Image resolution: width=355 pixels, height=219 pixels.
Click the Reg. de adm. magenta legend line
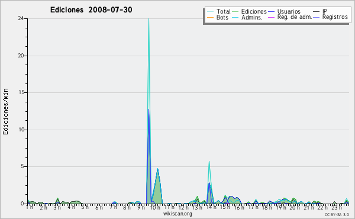(271, 17)
